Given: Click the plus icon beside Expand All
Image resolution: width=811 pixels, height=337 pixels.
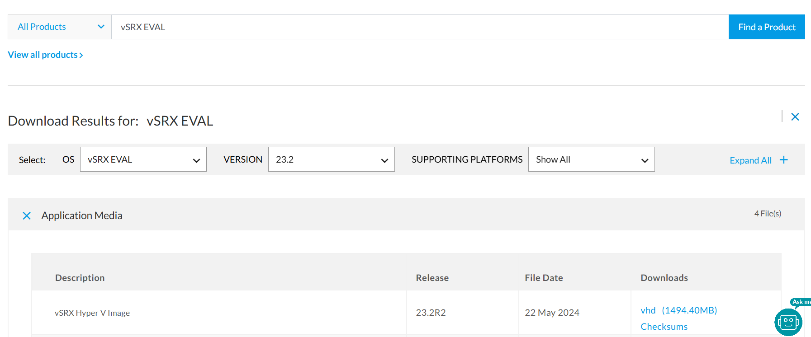Looking at the screenshot, I should pos(784,160).
